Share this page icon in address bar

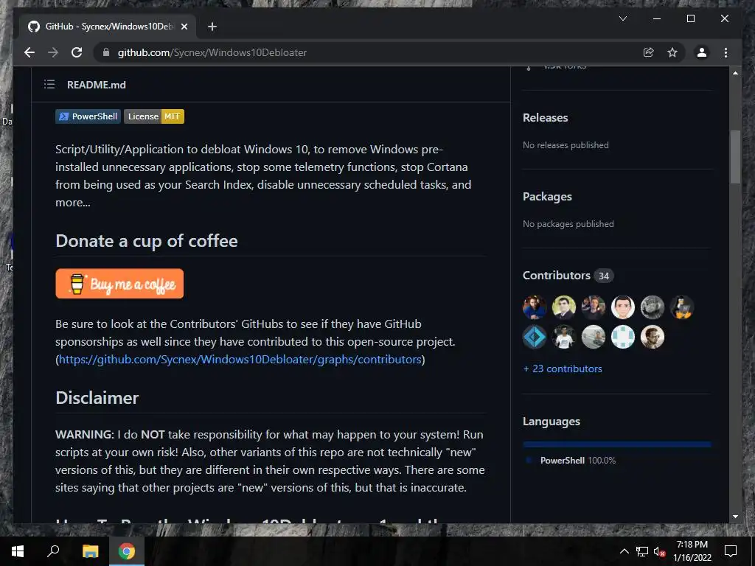click(x=649, y=52)
